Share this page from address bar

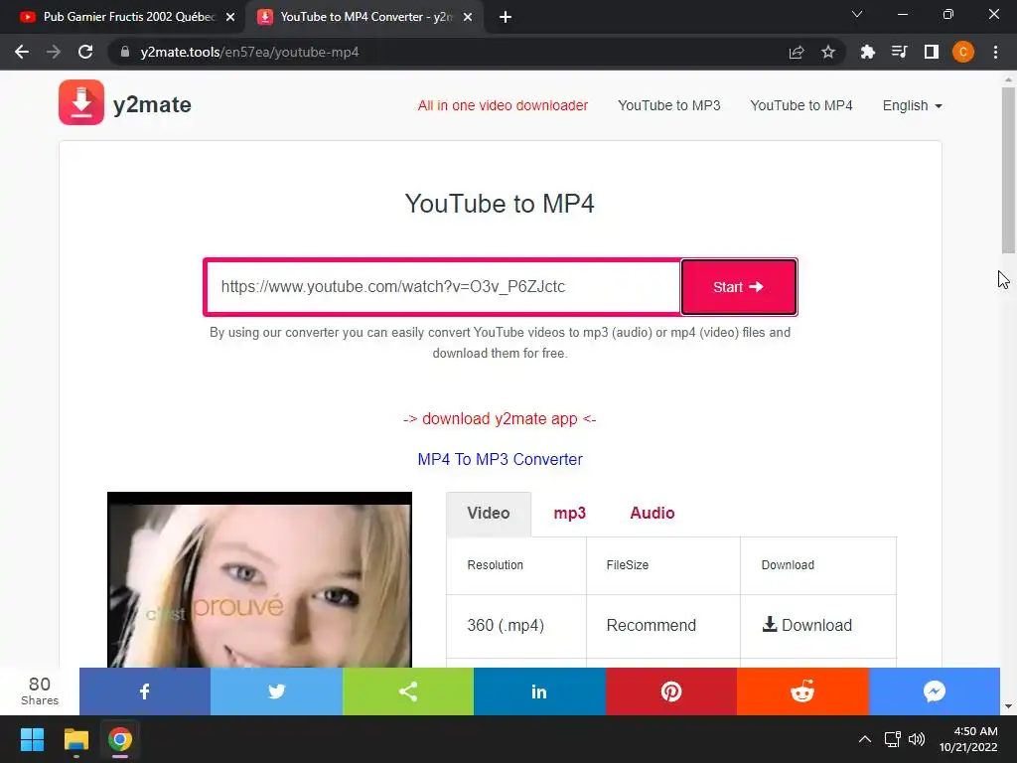tap(797, 52)
